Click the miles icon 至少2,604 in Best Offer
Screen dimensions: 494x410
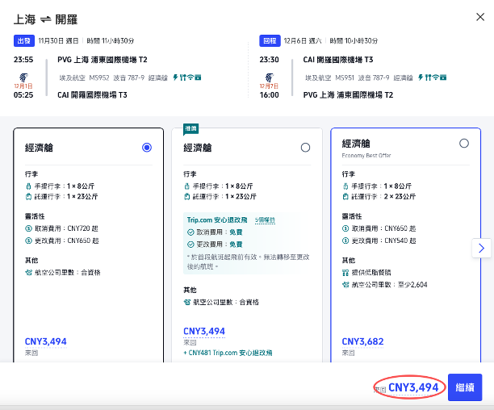click(x=345, y=285)
